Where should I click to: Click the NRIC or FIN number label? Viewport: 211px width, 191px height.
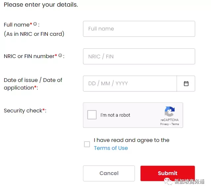[29, 56]
